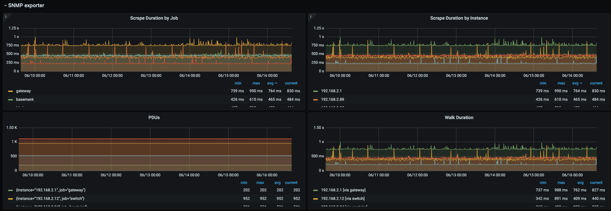The height and width of the screenshot is (211, 611).
Task: Click the gateway series yellow color swatch
Action: click(11, 91)
